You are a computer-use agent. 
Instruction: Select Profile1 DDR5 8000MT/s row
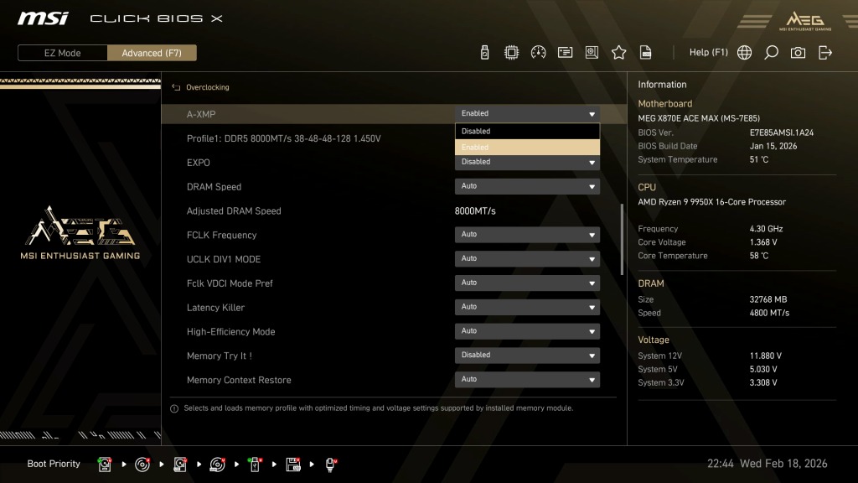click(283, 138)
